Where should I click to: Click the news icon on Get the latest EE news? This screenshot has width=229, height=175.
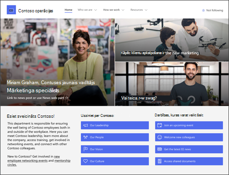click(x=160, y=149)
